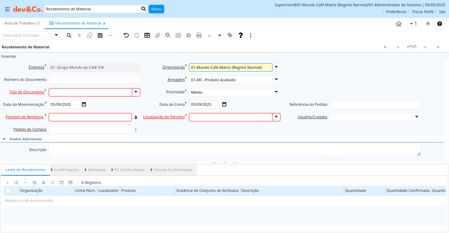
Task: Open the Attachment paperclip icon
Action: click(157, 35)
